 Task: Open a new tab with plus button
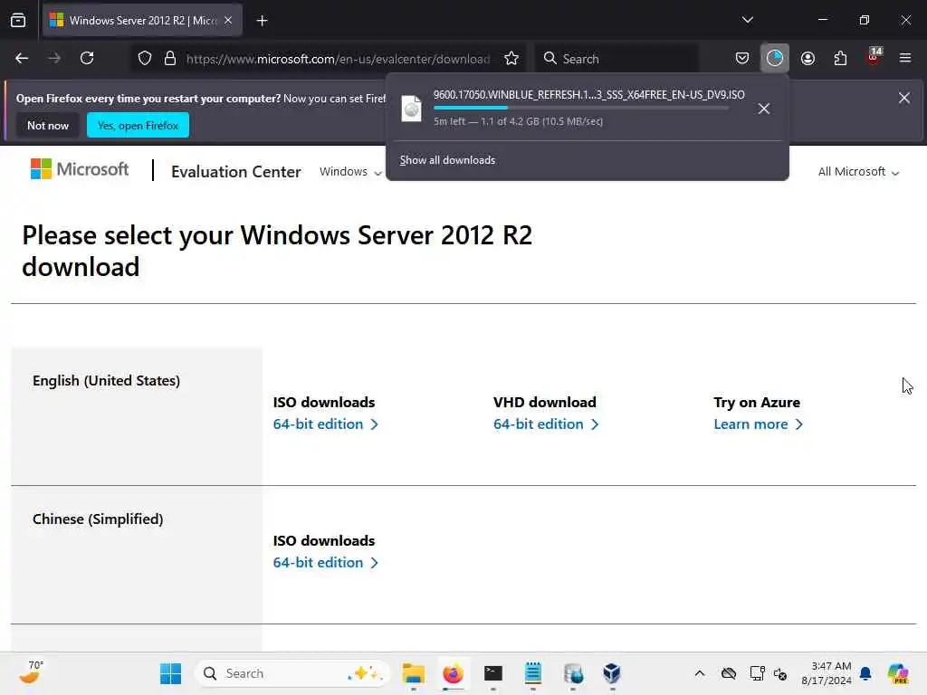point(262,21)
